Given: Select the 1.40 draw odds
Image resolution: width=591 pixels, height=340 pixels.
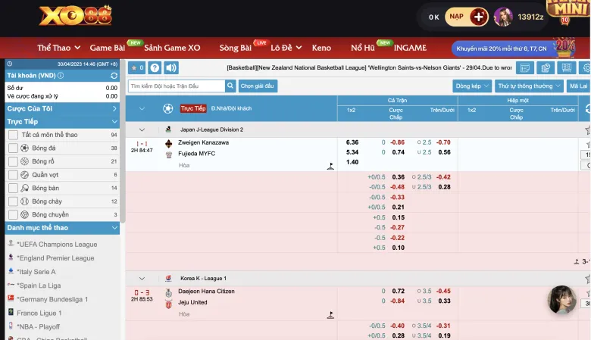Looking at the screenshot, I should 352,162.
